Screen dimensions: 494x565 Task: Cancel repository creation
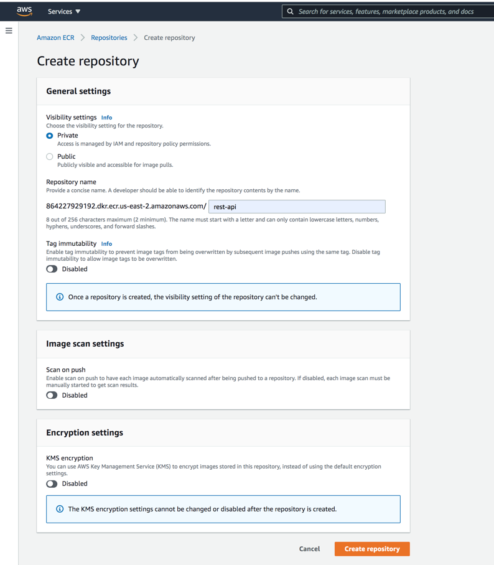tap(309, 549)
